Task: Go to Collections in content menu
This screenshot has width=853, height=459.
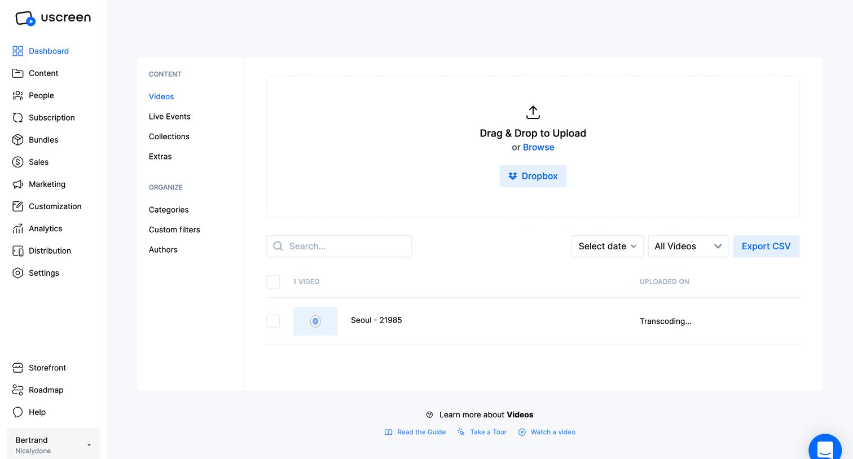Action: click(169, 136)
